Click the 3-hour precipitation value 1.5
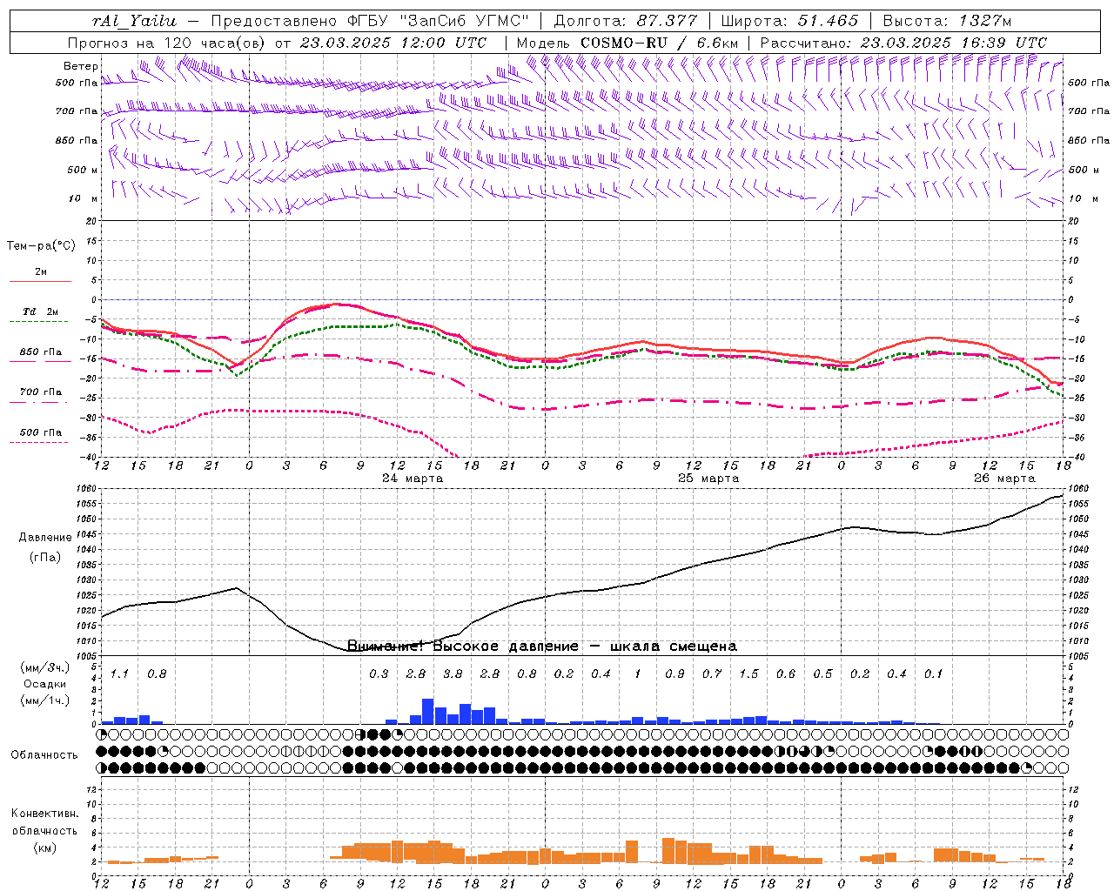The width and height of the screenshot is (1114, 891). (x=748, y=674)
